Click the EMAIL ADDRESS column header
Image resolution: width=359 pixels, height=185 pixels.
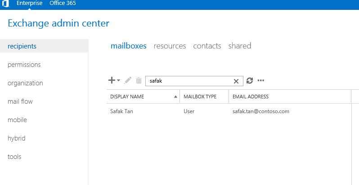coord(251,97)
